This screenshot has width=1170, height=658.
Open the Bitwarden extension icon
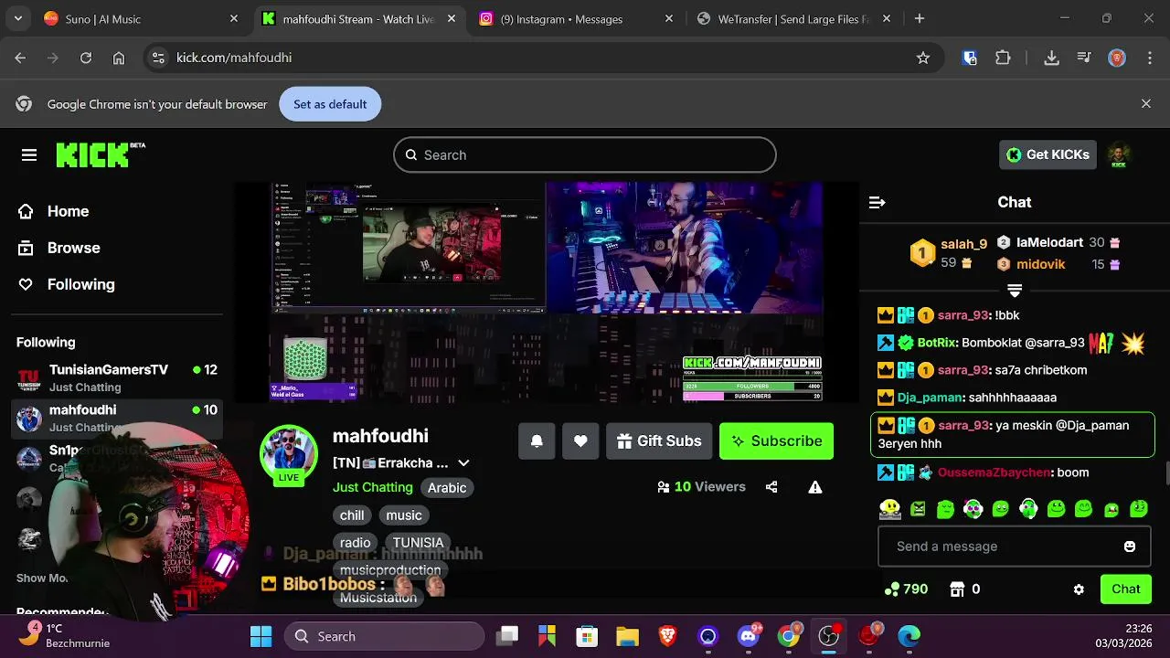tap(970, 58)
